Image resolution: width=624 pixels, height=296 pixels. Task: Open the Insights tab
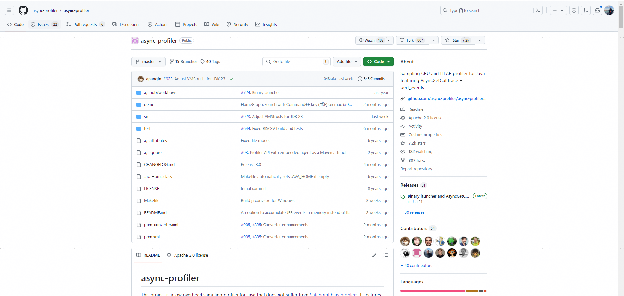266,24
